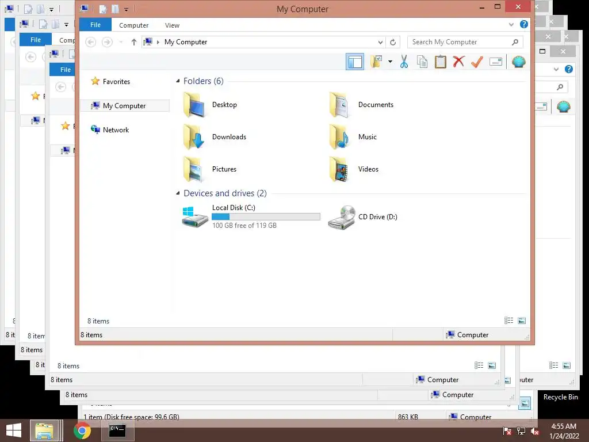Select the Pictures folder
589x442 pixels.
tap(211, 169)
